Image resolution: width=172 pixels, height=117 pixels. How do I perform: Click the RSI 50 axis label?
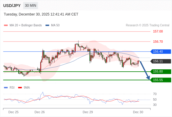(x=155, y=99)
